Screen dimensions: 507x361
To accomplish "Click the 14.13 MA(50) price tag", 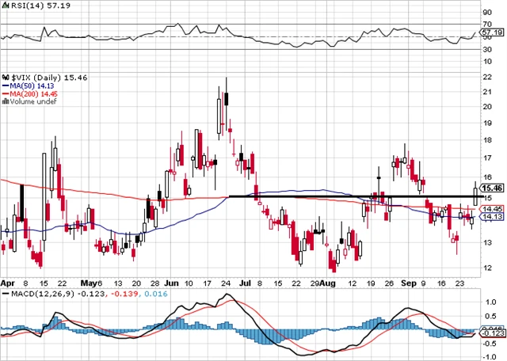I will (492, 216).
